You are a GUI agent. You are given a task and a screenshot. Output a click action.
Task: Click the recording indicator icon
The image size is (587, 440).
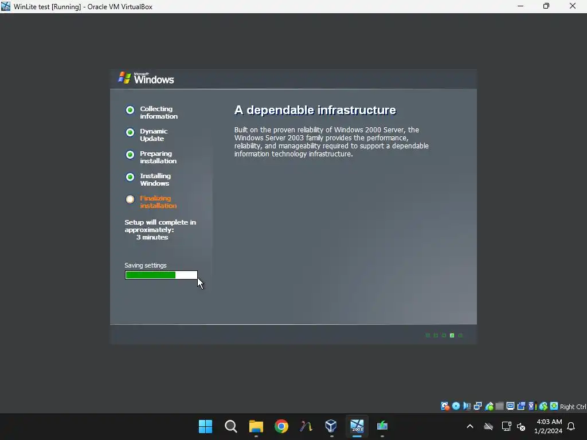coord(521,406)
